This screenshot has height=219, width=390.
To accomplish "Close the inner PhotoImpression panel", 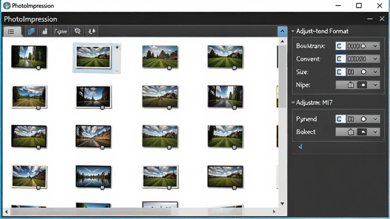I will click(382, 19).
